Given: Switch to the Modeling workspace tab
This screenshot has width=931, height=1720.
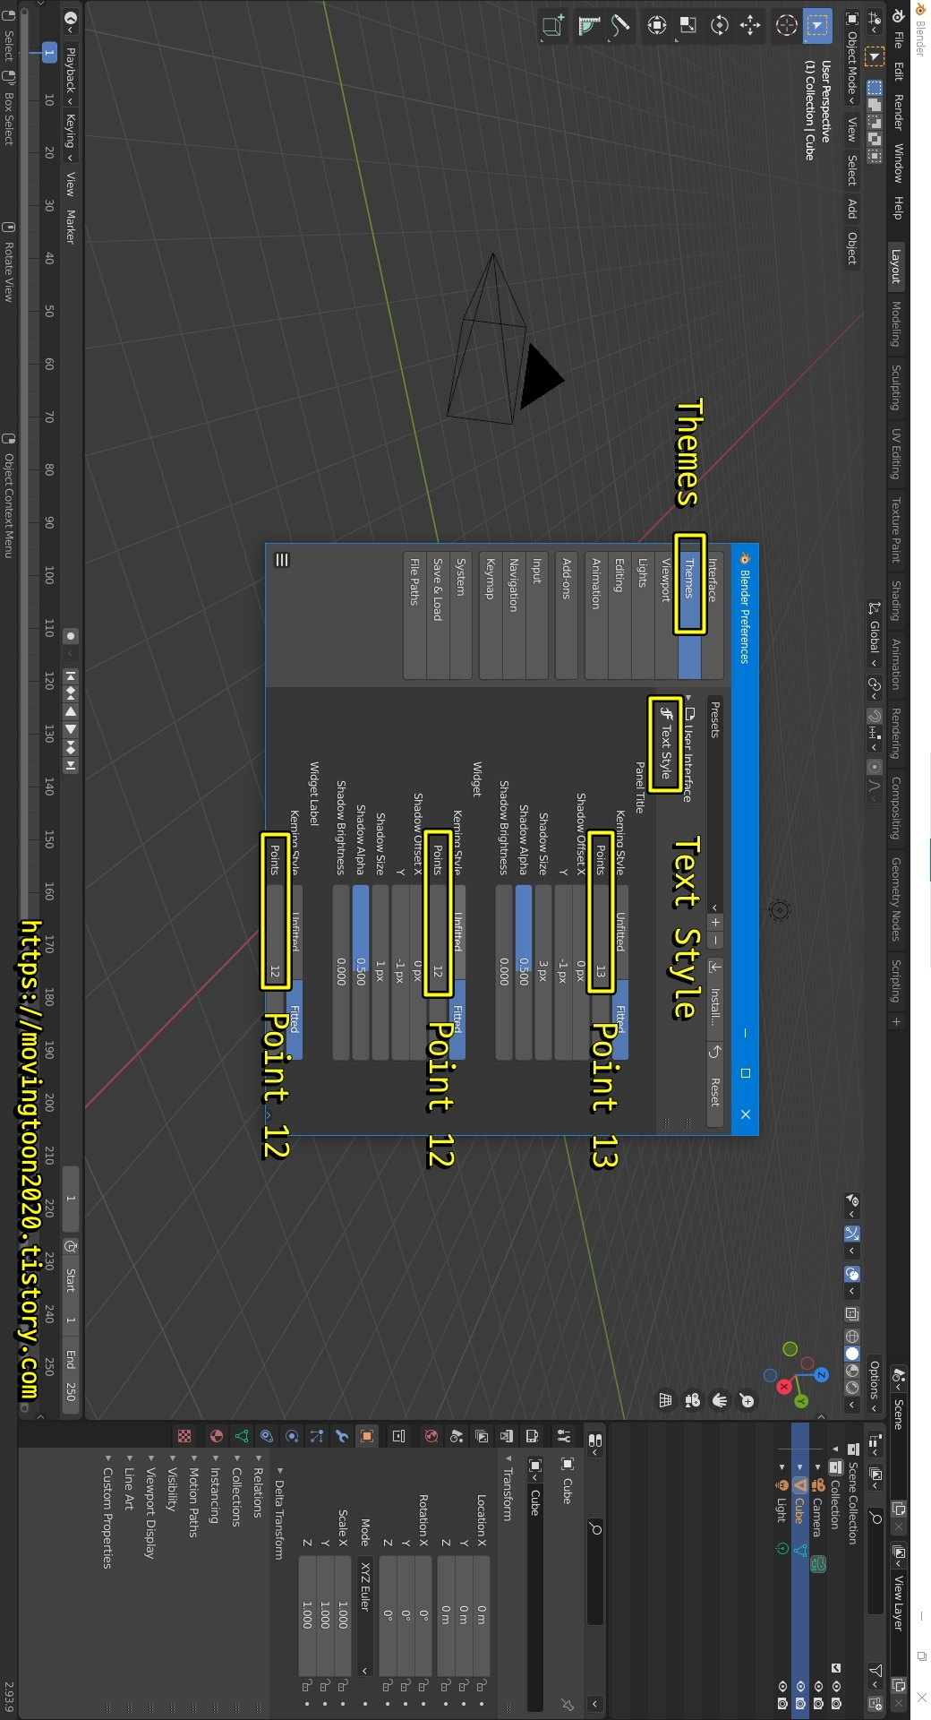Looking at the screenshot, I should click(x=896, y=323).
